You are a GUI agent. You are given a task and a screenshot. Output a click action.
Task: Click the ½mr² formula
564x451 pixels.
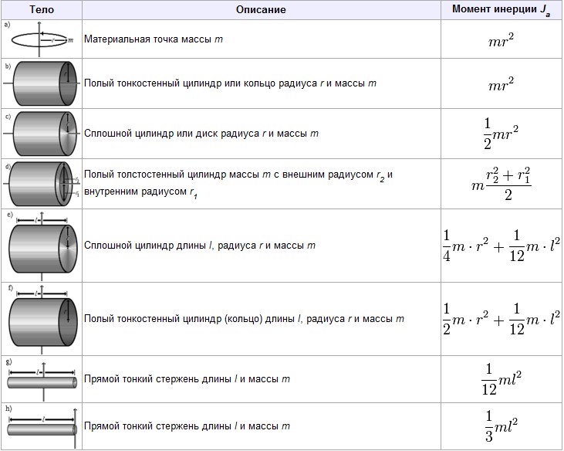coord(502,134)
